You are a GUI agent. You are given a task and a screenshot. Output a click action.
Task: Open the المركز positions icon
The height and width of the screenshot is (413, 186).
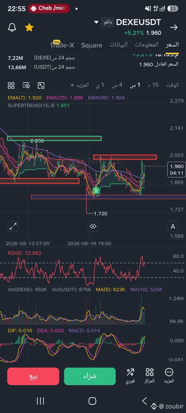150,376
